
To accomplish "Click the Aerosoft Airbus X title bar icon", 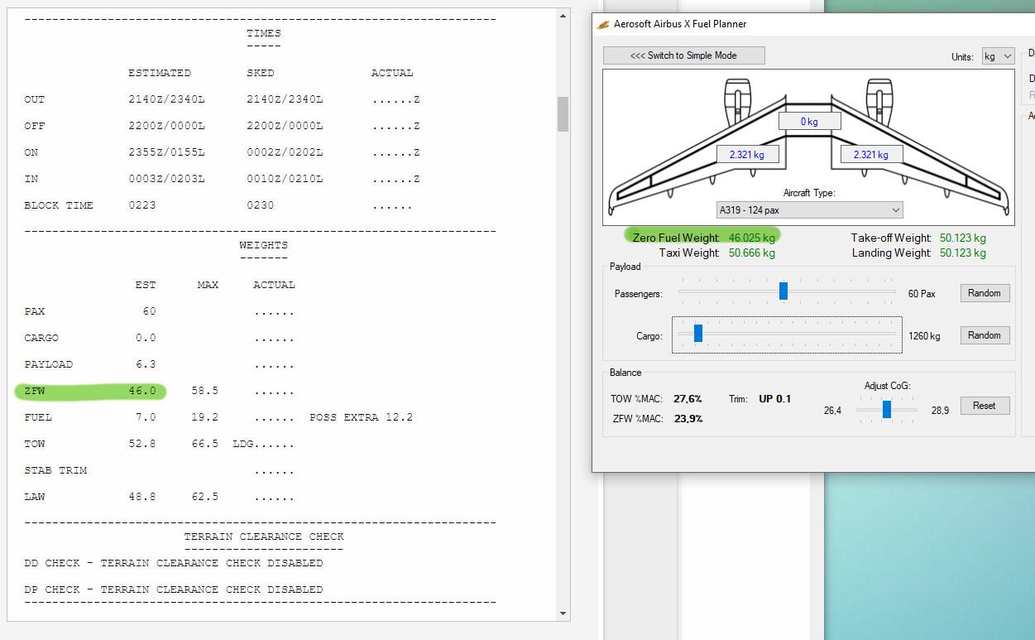I will [x=603, y=24].
